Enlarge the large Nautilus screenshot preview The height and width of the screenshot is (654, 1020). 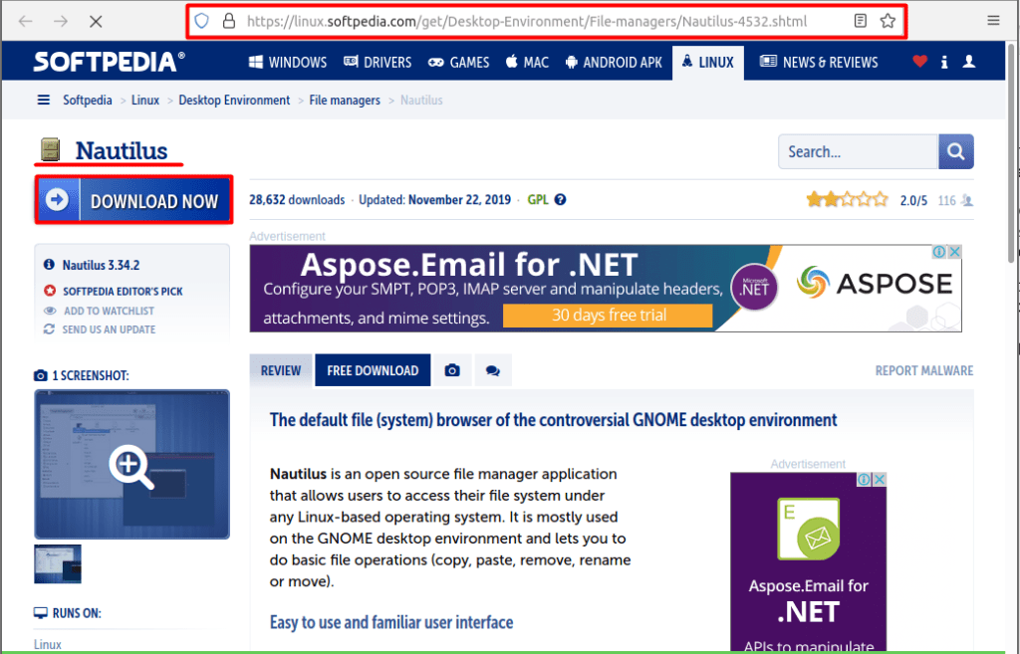(132, 464)
